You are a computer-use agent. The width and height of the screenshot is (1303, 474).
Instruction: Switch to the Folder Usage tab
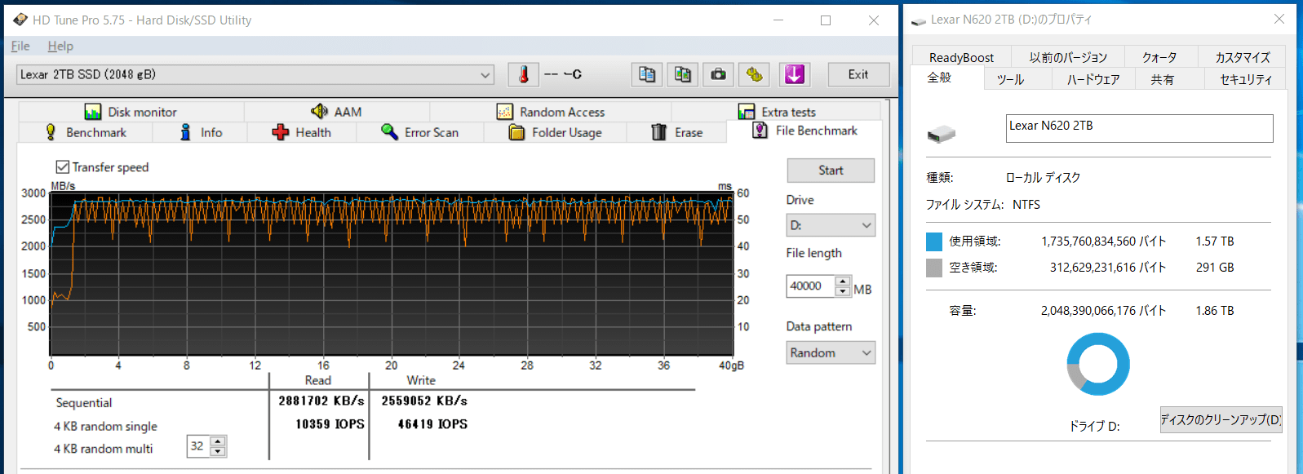click(556, 132)
